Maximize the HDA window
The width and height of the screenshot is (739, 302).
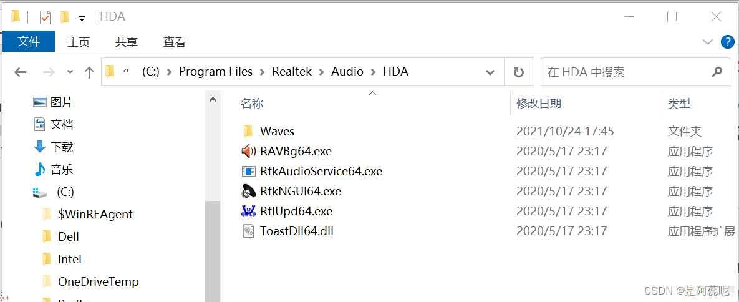pyautogui.click(x=672, y=17)
